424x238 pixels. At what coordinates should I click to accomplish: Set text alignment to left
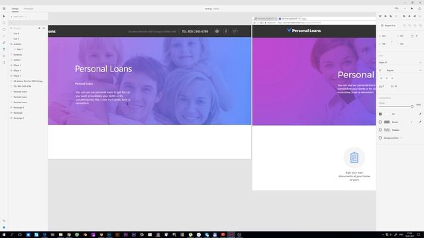(382, 78)
